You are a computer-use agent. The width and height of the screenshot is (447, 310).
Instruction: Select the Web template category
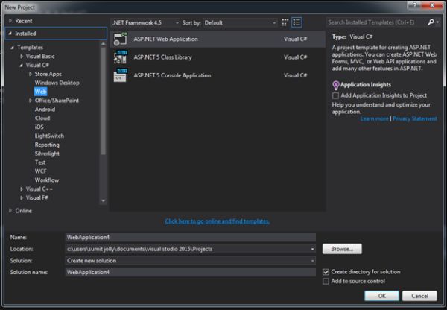click(x=40, y=92)
